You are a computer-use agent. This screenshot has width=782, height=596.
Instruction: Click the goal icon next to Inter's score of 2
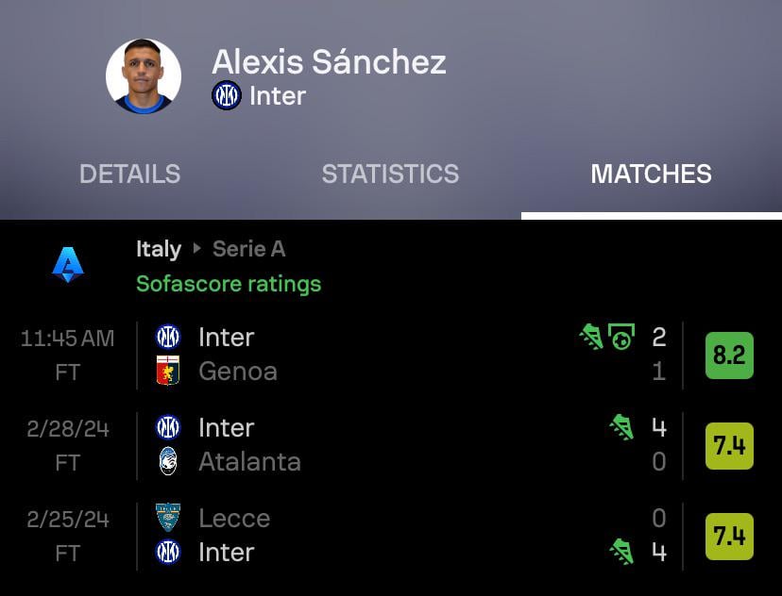(620, 337)
